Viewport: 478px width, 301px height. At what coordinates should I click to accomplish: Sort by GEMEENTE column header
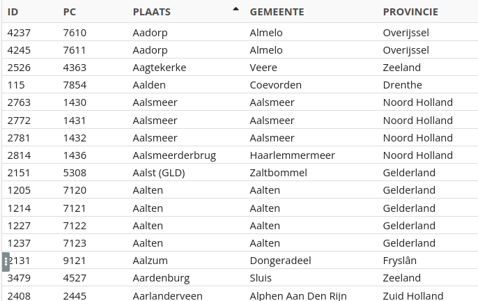[277, 12]
